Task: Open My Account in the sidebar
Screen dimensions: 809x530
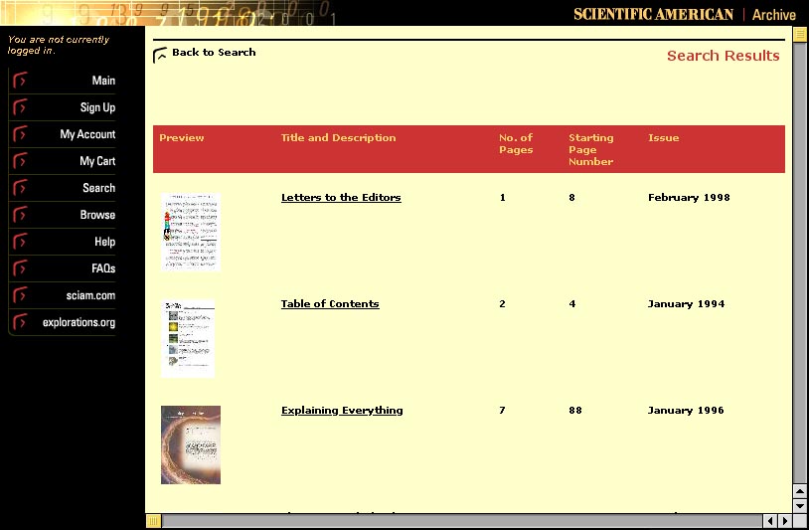Action: (87, 134)
